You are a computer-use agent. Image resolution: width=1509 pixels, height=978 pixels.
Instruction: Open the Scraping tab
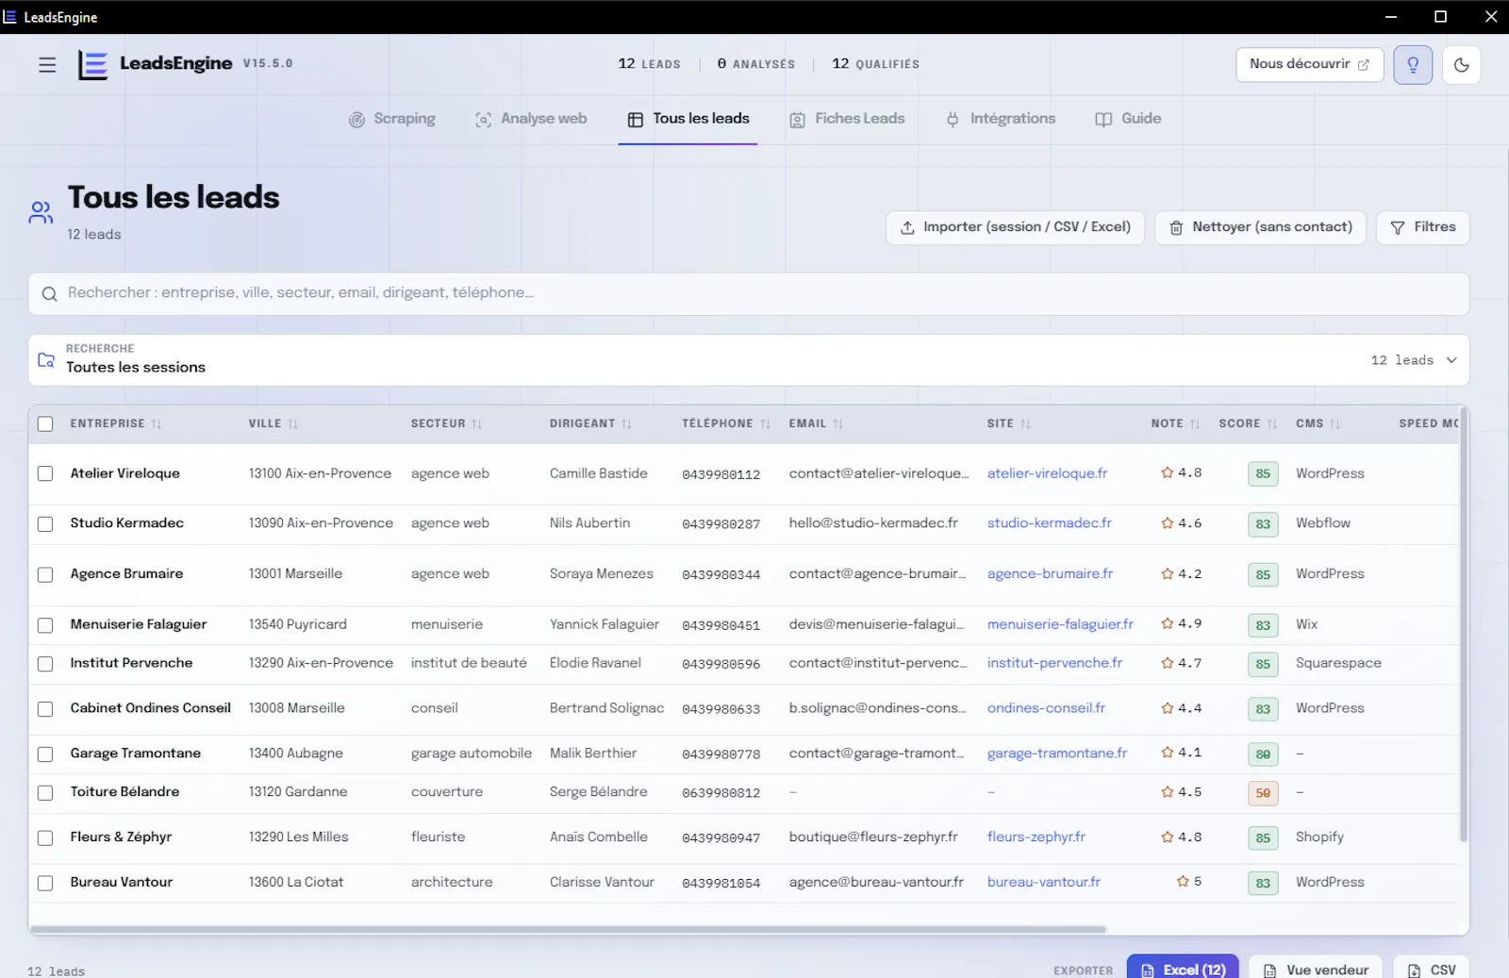(392, 119)
